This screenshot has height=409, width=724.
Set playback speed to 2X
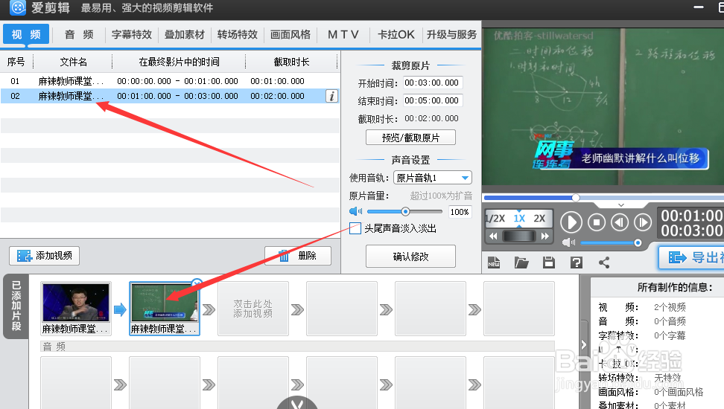539,219
